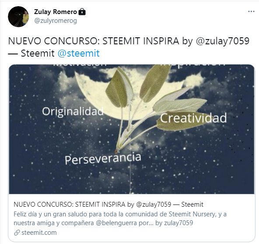This screenshot has height=244, width=259.
Task: Click the lock icon beside Zulay Romero
Action: 82,12
